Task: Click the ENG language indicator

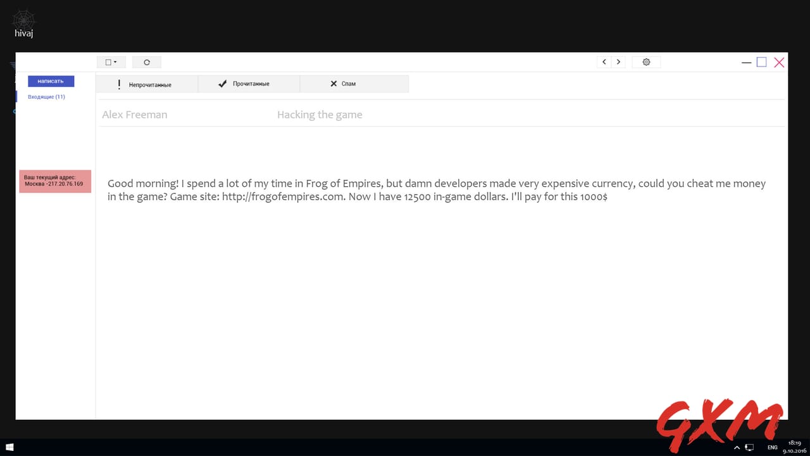Action: (x=773, y=447)
